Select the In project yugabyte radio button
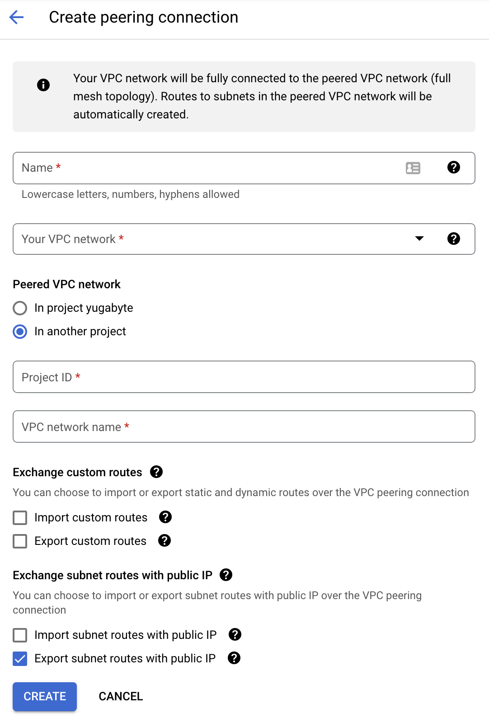 point(19,308)
